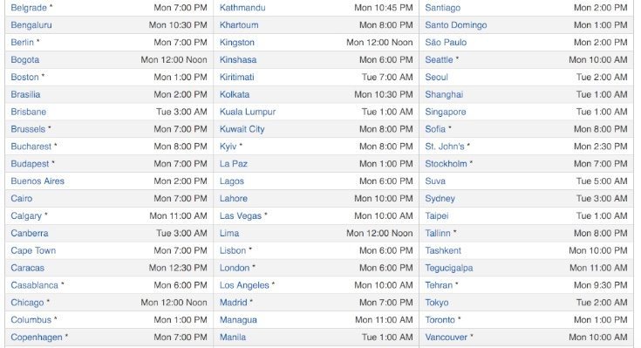Open the Buenos Aires link
This screenshot has height=348, width=641.
tap(38, 181)
